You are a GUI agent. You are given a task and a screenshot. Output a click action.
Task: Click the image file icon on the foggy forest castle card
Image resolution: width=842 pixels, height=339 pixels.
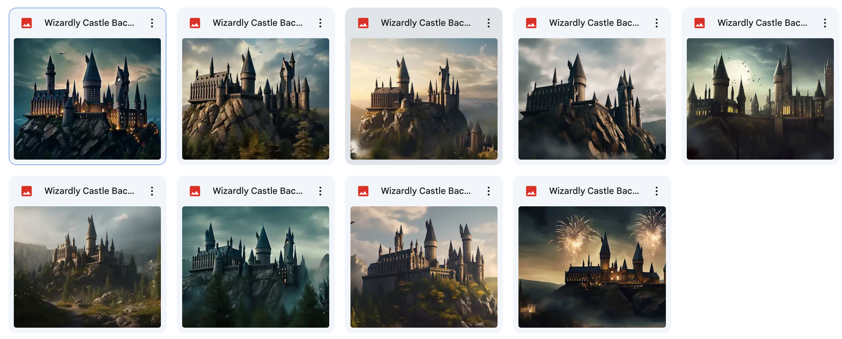(x=26, y=191)
